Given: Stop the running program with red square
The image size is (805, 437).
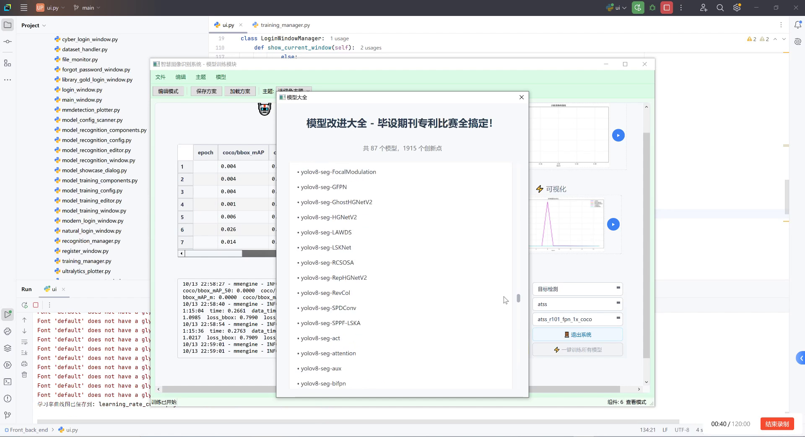Looking at the screenshot, I should pos(667,8).
